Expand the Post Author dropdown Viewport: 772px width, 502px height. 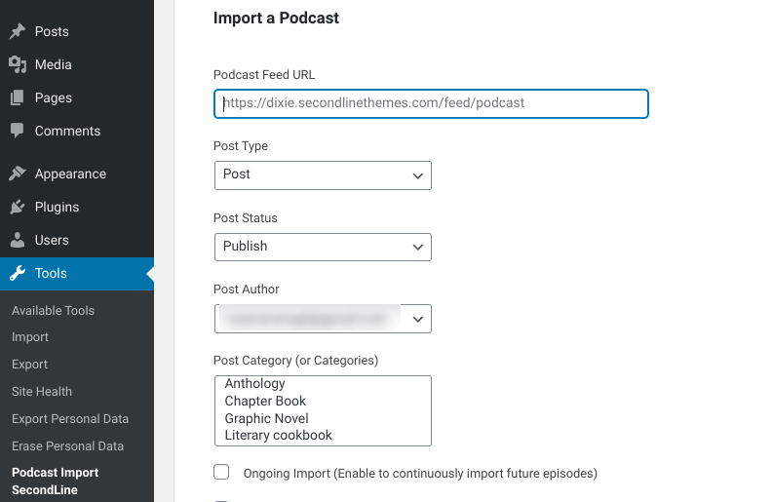pos(322,319)
